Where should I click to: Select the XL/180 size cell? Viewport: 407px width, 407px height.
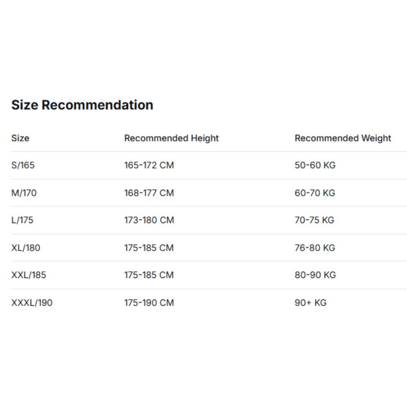(x=26, y=248)
